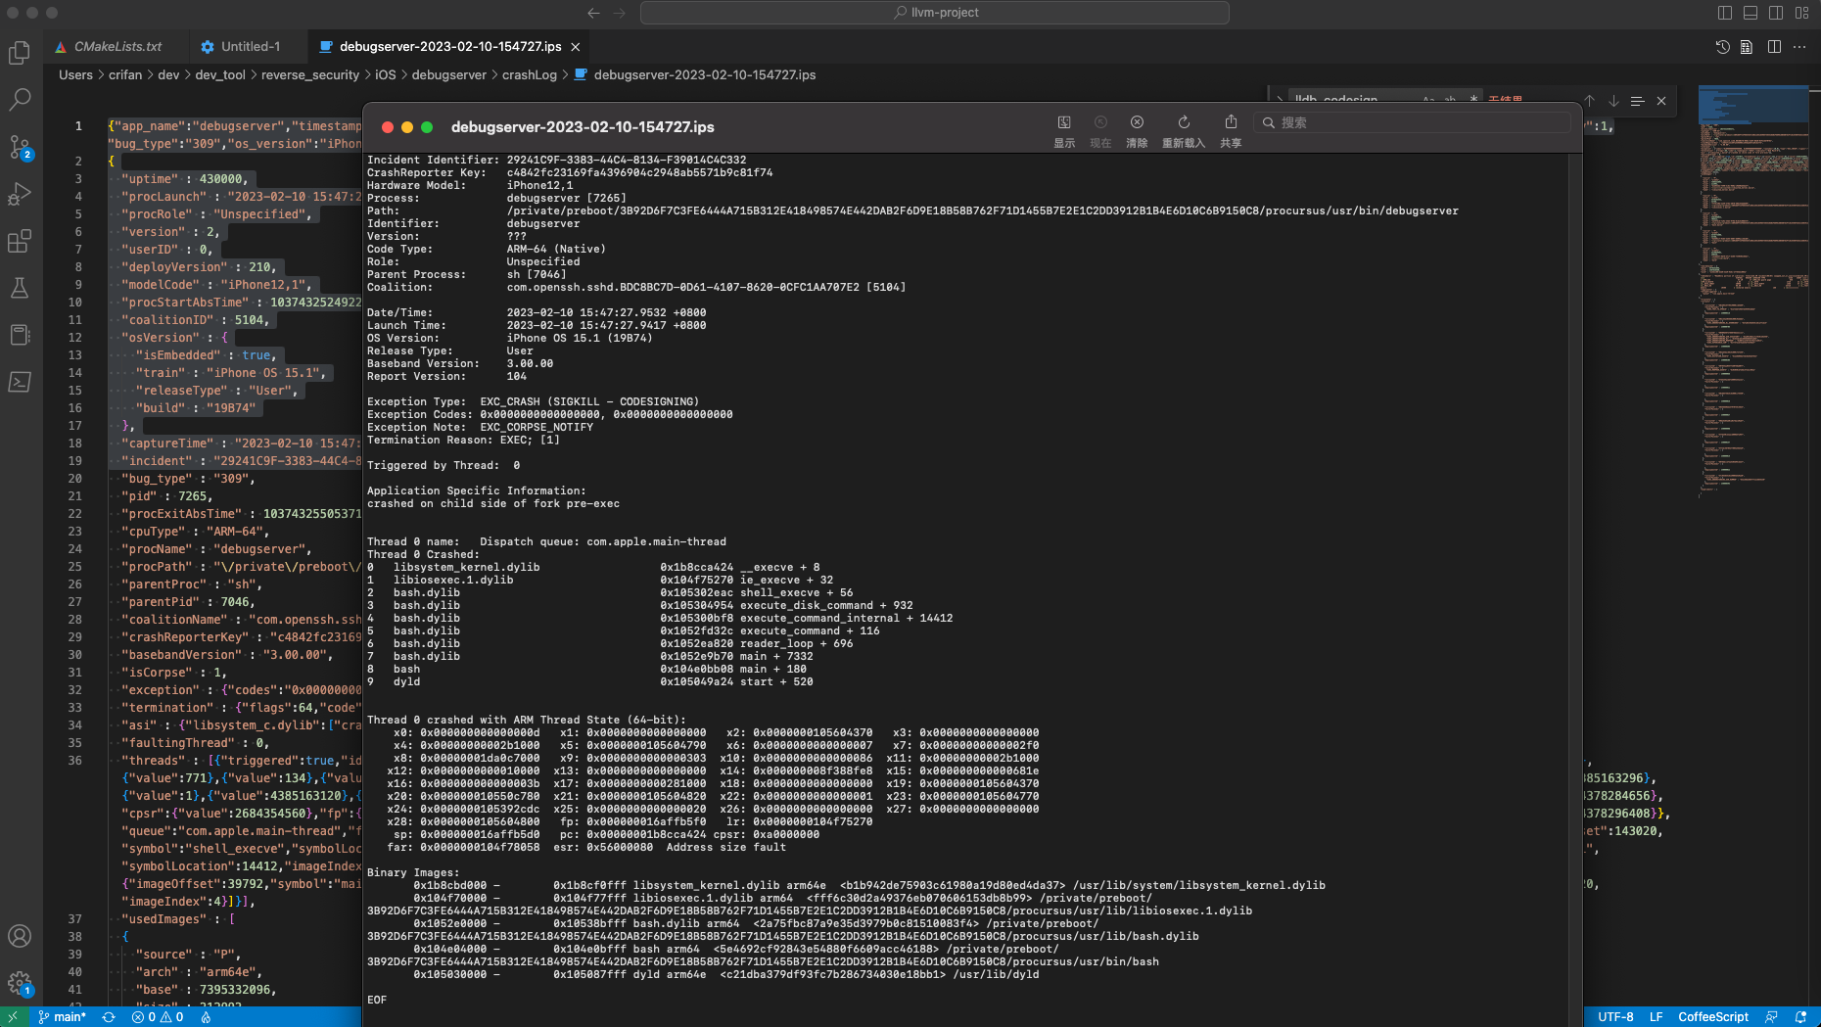
Task: Open the Manage gear in the VS Code activity bar
Action: pos(20,983)
